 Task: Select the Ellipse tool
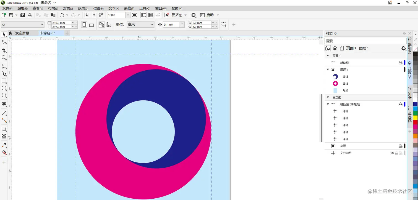pyautogui.click(x=4, y=88)
